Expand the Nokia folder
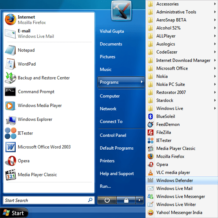The width and height of the screenshot is (218, 218). pyautogui.click(x=182, y=76)
